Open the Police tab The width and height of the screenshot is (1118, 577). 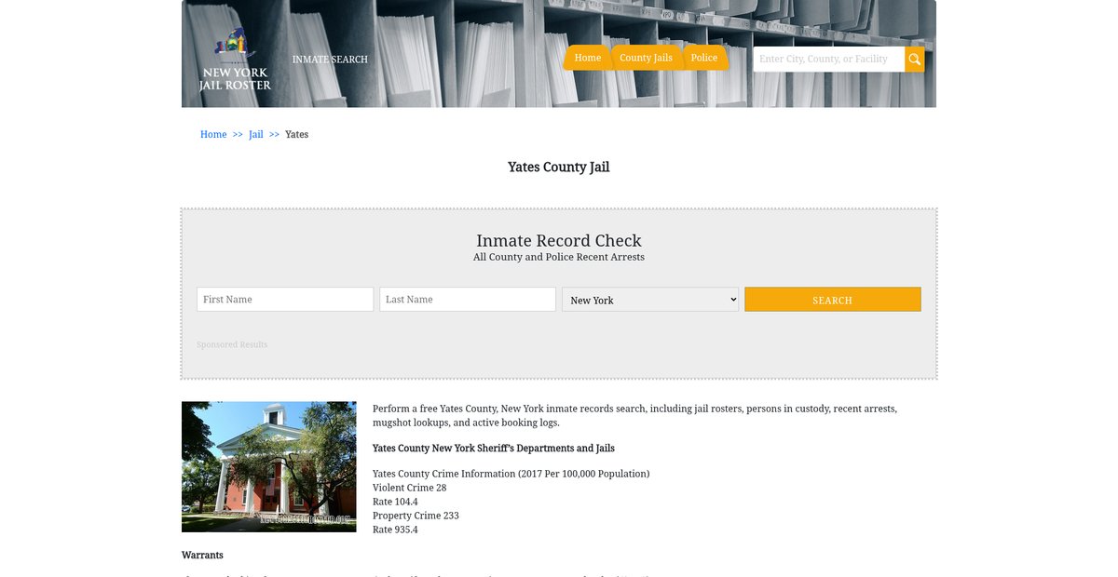click(x=704, y=58)
